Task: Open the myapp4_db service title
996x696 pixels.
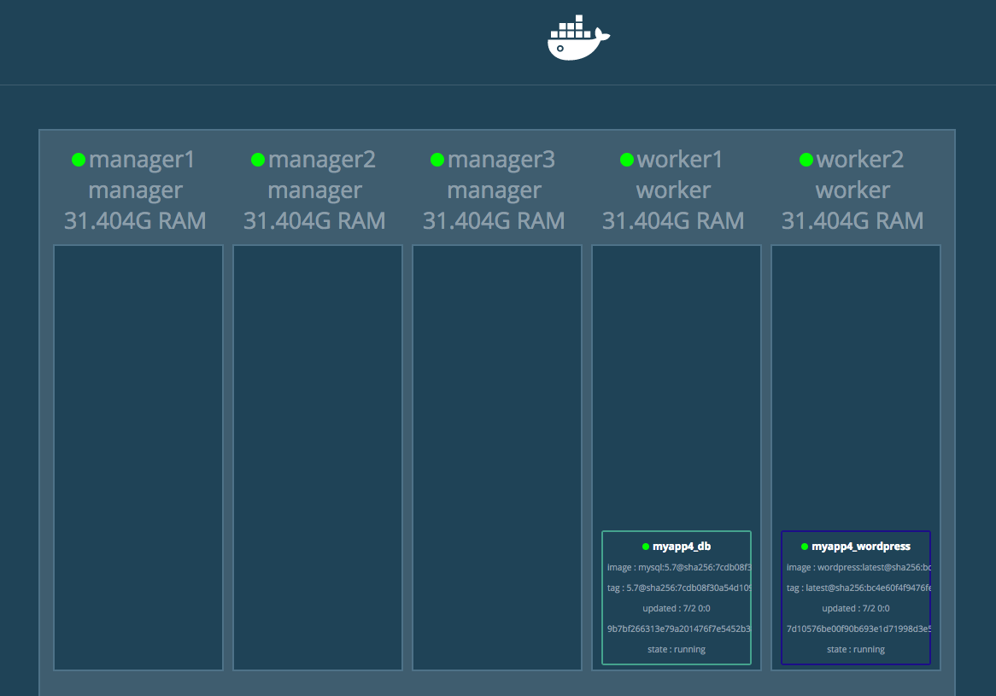Action: [682, 547]
